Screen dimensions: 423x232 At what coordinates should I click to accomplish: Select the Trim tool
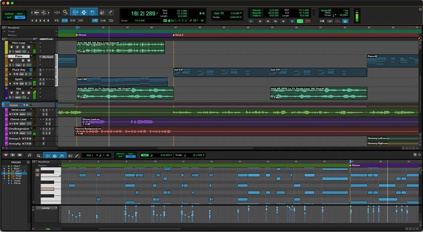75,12
